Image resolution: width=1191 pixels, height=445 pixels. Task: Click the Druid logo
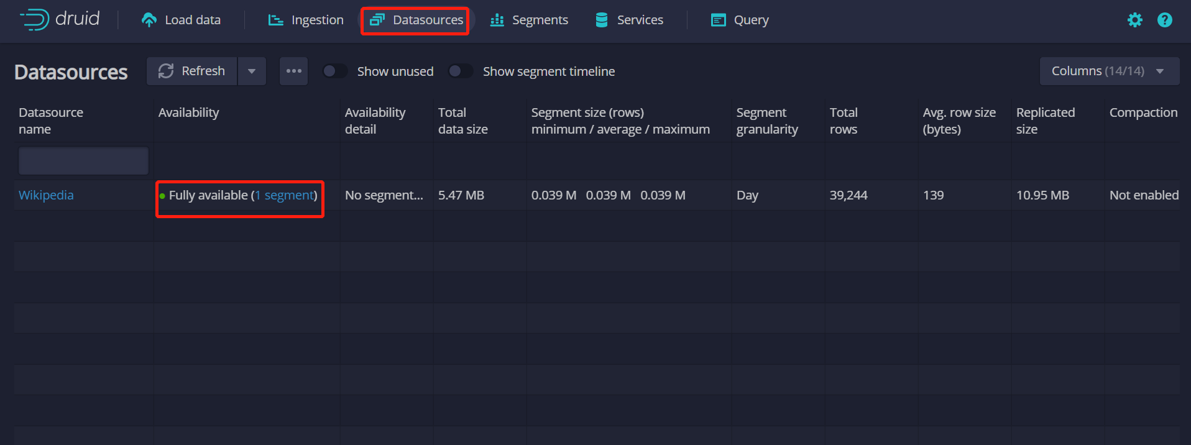(x=60, y=19)
